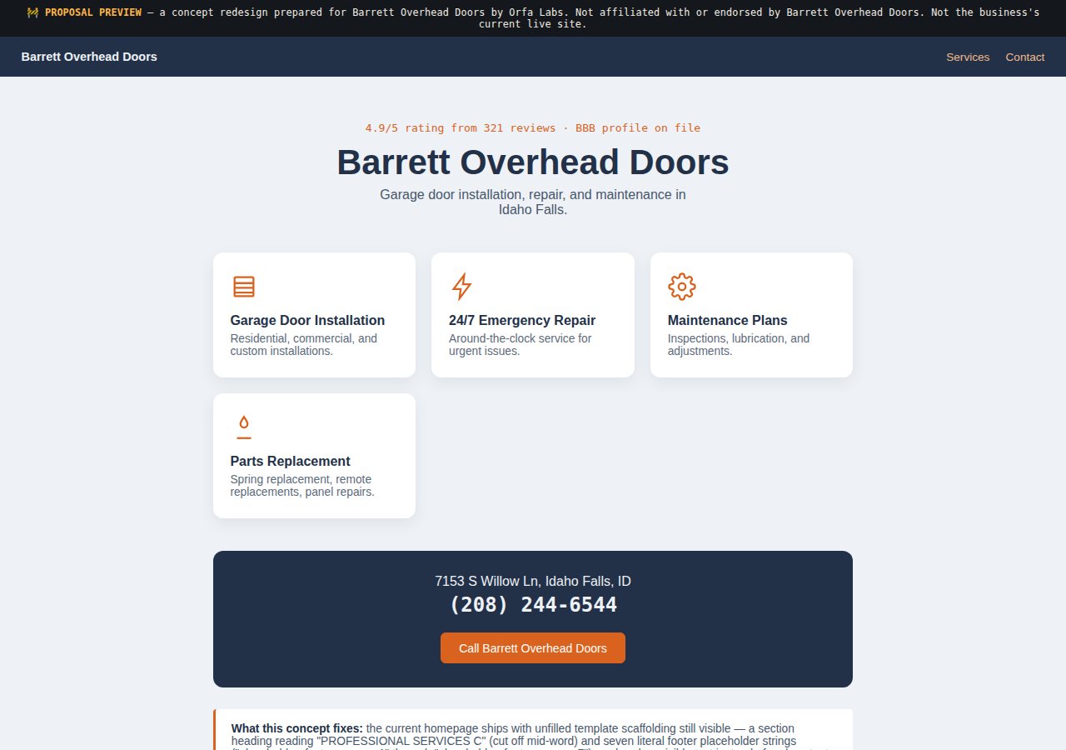Click "Inspections, lubrication, and adjustments" description
Viewport: 1066px width, 750px height.
click(x=739, y=345)
